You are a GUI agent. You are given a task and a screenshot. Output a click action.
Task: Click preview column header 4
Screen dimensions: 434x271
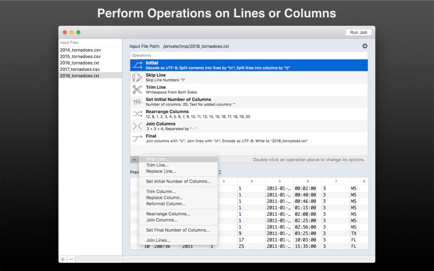251,181
